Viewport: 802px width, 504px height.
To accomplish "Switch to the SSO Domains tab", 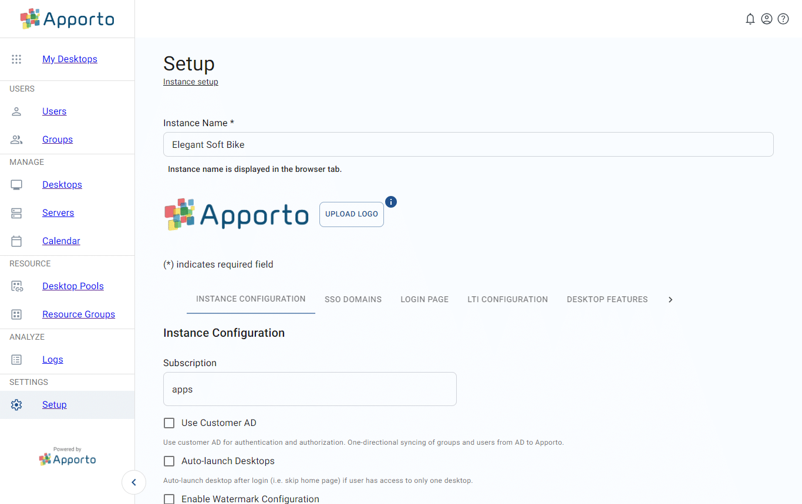I will tap(353, 299).
